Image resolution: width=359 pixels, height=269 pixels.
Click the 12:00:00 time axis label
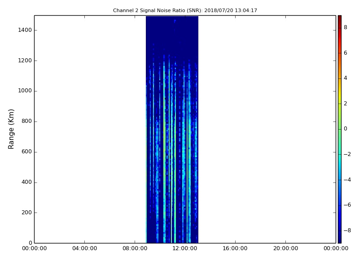185,248
